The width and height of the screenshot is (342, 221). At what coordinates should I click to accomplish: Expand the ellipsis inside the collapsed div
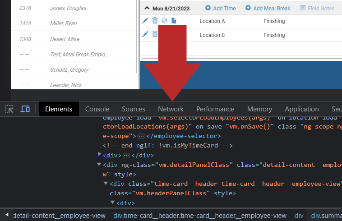click(x=126, y=156)
